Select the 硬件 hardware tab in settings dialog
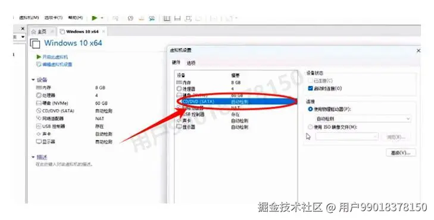This screenshot has width=434, height=220. pyautogui.click(x=176, y=63)
